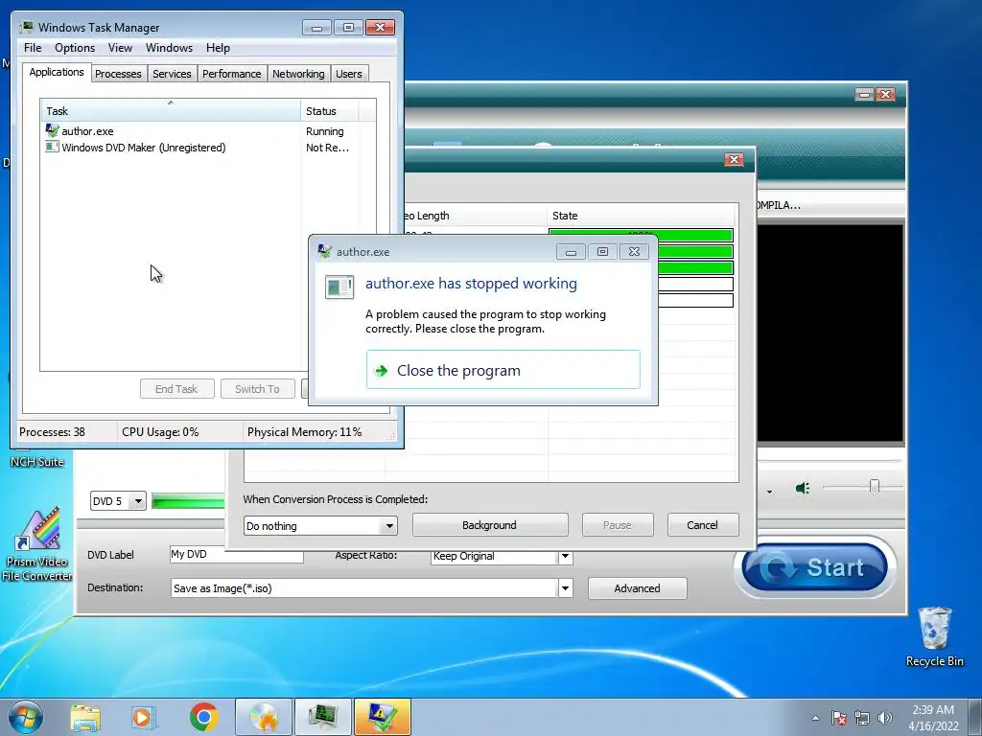This screenshot has width=982, height=736.
Task: Click the Task Manager title bar icon
Action: (x=26, y=27)
